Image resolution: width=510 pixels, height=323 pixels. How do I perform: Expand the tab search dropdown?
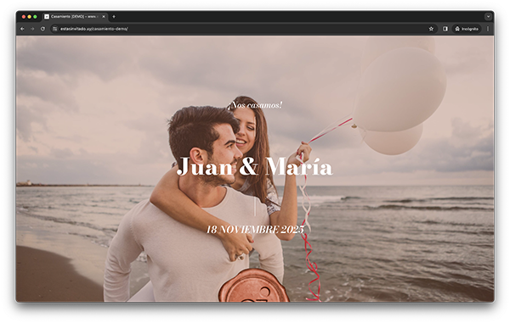488,17
